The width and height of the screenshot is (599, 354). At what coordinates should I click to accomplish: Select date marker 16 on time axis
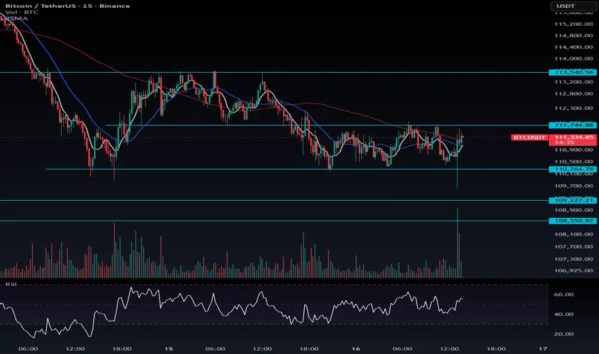(355, 348)
